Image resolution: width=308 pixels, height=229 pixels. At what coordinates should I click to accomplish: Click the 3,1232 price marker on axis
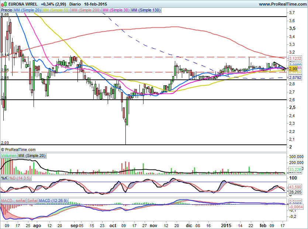tap(295, 58)
